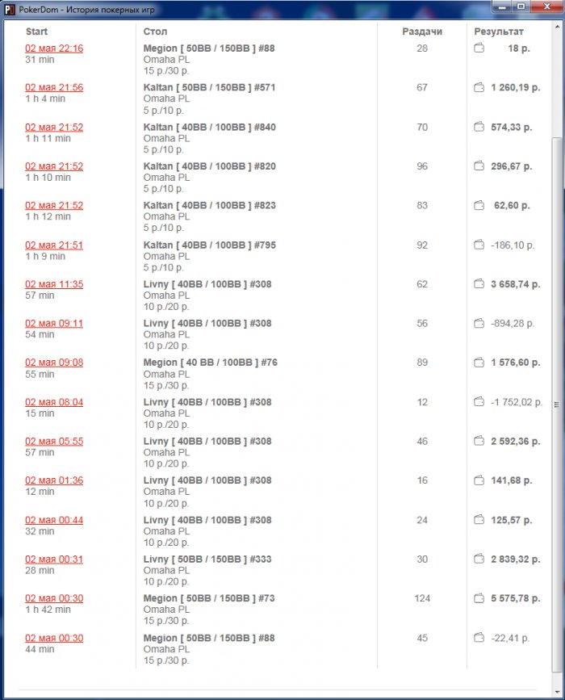The height and width of the screenshot is (700, 565).
Task: Click the wallet icon beside 2 592,36 р.
Action: tap(479, 442)
